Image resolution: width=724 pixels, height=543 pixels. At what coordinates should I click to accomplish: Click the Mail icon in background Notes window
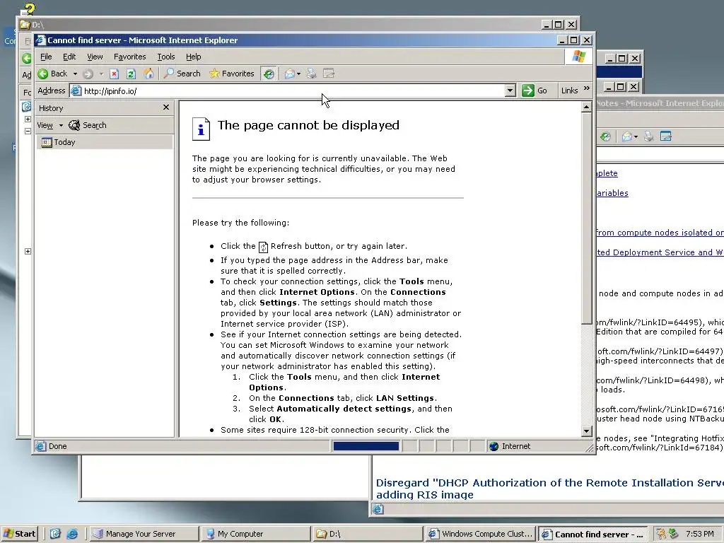pos(627,136)
